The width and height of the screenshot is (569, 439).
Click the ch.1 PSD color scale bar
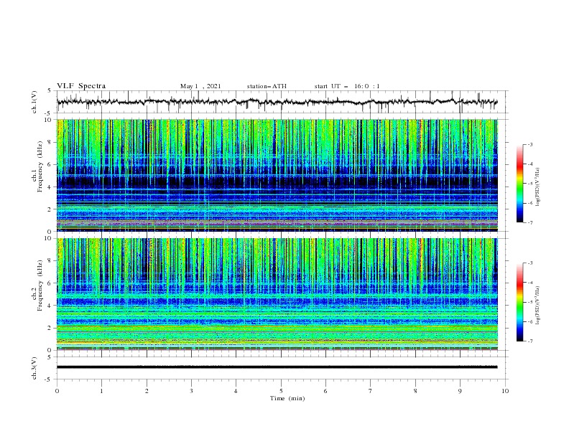click(x=520, y=184)
